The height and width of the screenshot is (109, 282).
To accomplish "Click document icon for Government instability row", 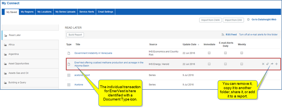I will (68, 53).
